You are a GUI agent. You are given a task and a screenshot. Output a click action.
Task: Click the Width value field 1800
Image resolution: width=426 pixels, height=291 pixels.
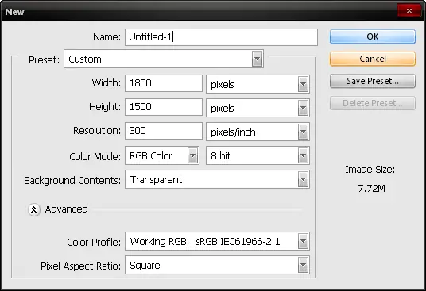[x=164, y=83]
